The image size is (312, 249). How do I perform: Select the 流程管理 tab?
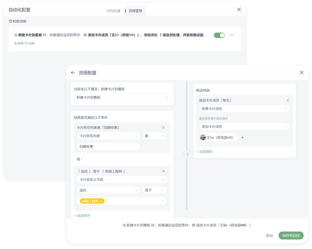click(135, 11)
